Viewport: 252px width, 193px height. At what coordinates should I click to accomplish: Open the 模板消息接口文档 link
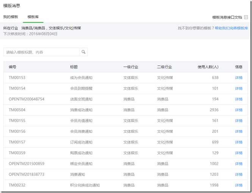click(227, 17)
